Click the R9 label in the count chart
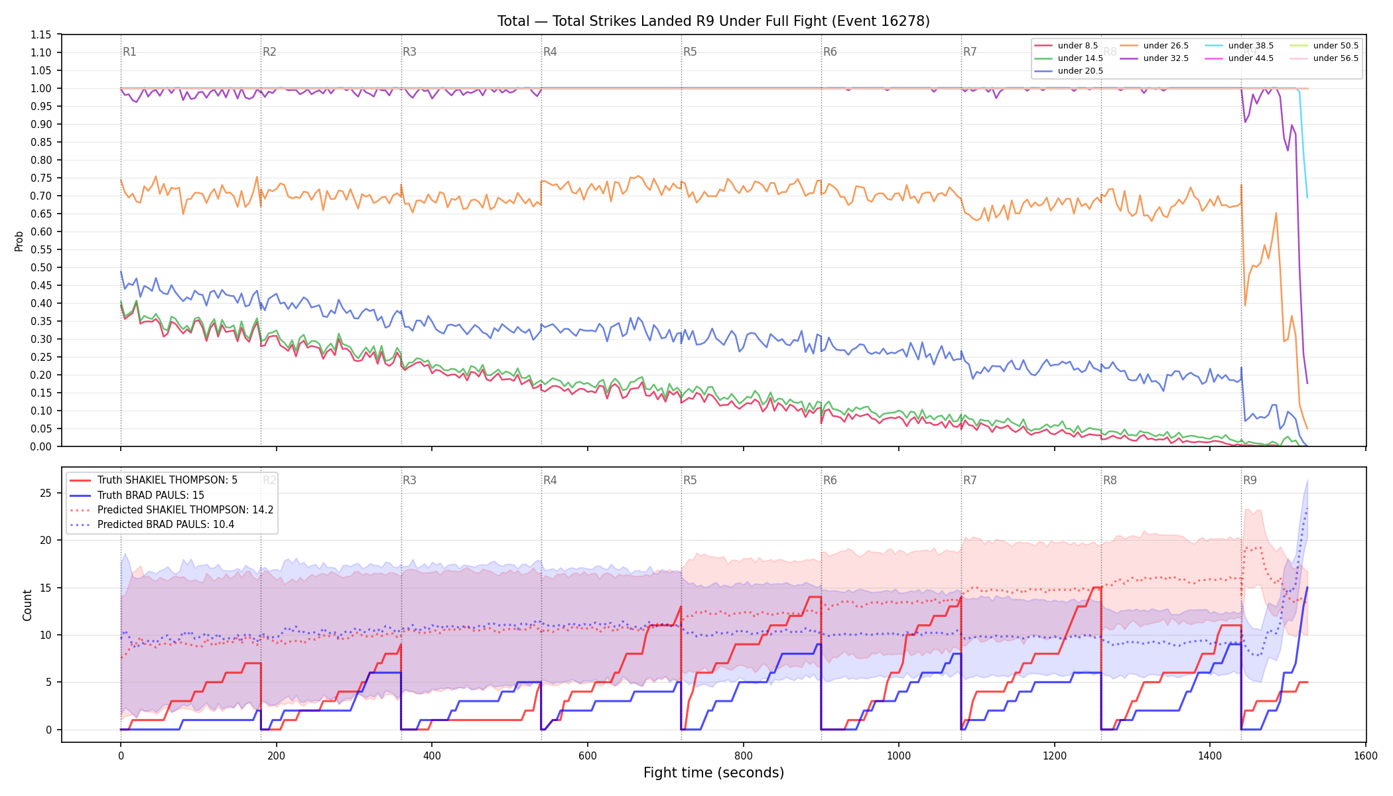 [x=1250, y=480]
